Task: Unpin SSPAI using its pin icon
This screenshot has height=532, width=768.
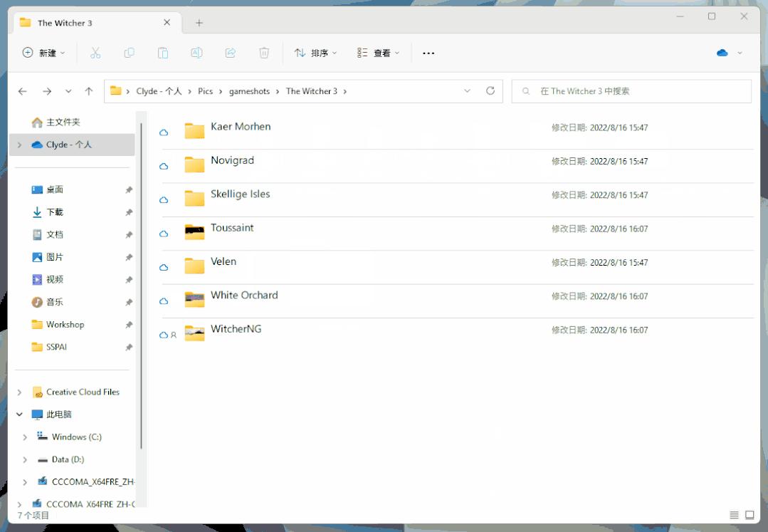Action: tap(129, 348)
